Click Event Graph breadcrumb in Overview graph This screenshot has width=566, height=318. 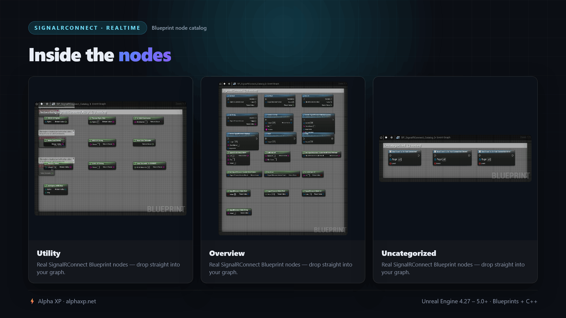(273, 84)
